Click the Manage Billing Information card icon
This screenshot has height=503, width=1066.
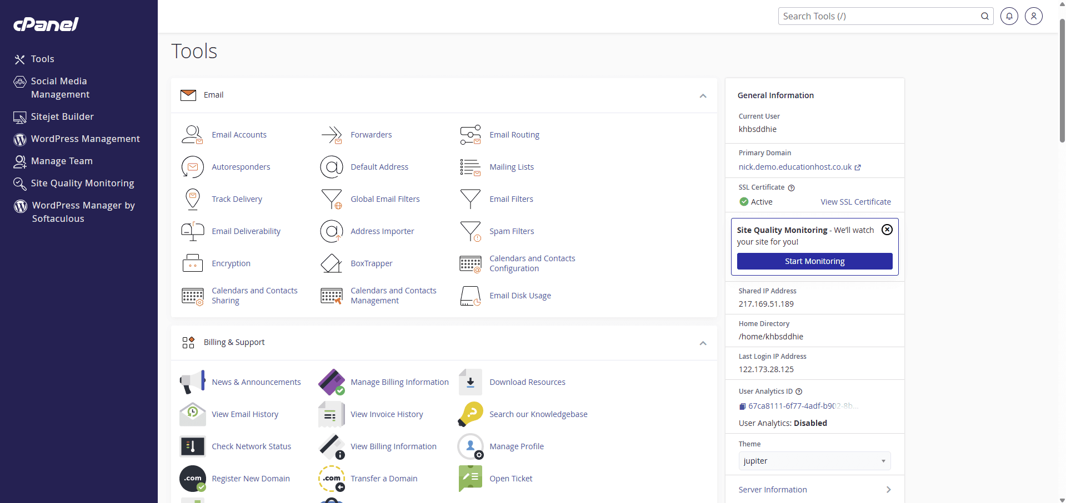332,382
